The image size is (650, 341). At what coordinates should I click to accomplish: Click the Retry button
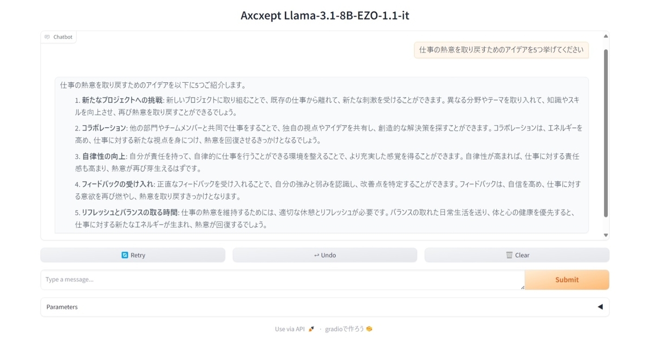click(x=133, y=255)
